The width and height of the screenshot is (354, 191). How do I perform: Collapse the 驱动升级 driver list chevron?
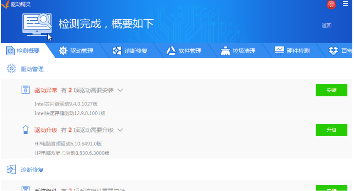[x=120, y=130]
